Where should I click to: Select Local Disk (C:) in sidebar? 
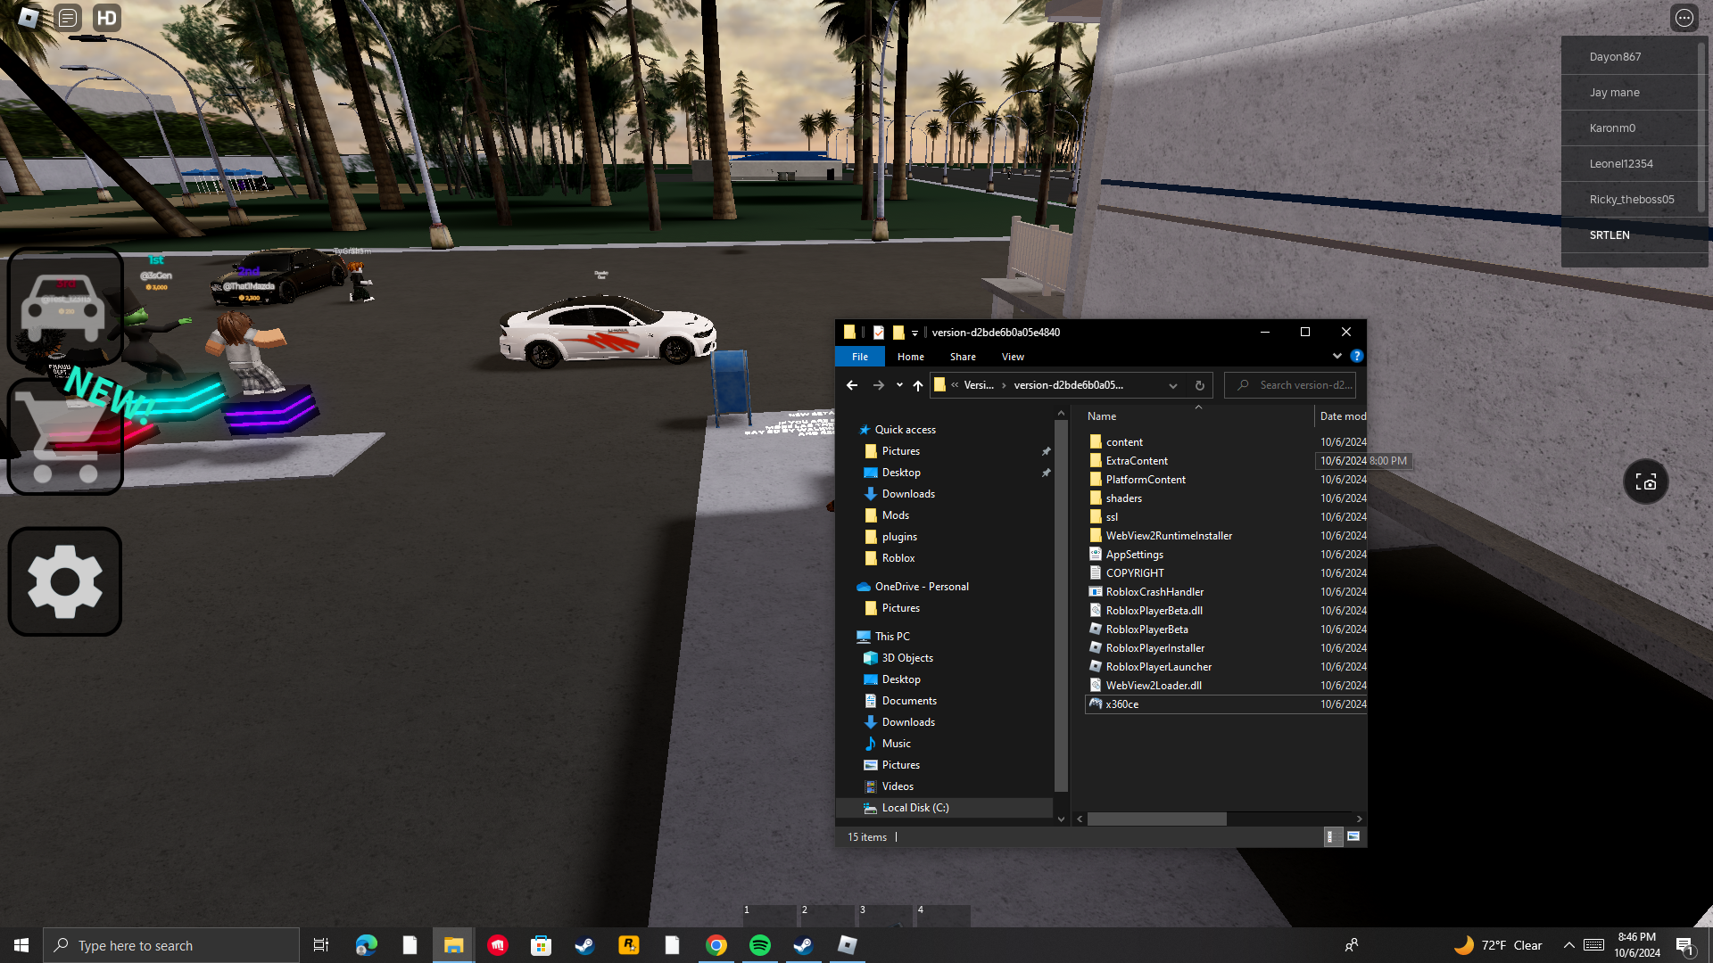coord(914,808)
